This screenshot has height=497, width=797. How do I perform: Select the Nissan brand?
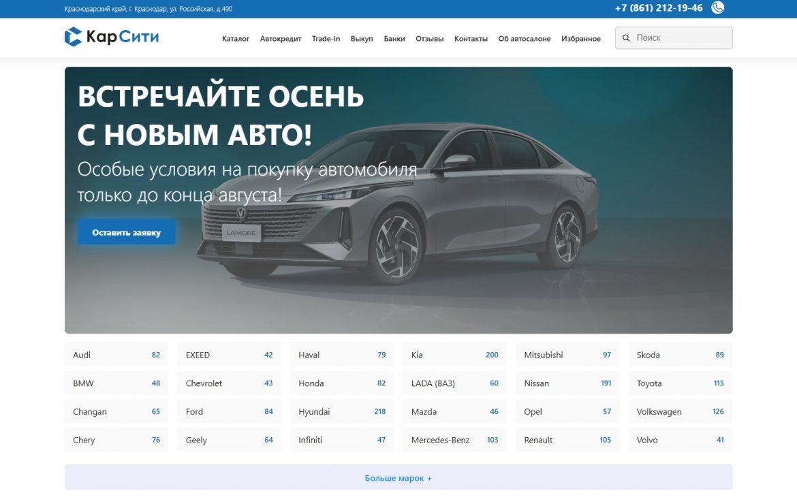pos(567,383)
